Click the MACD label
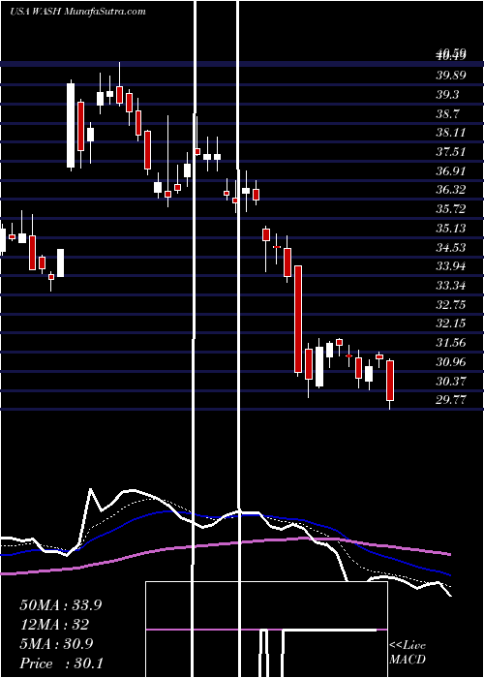Screen dimensions: 484x678 [407, 660]
